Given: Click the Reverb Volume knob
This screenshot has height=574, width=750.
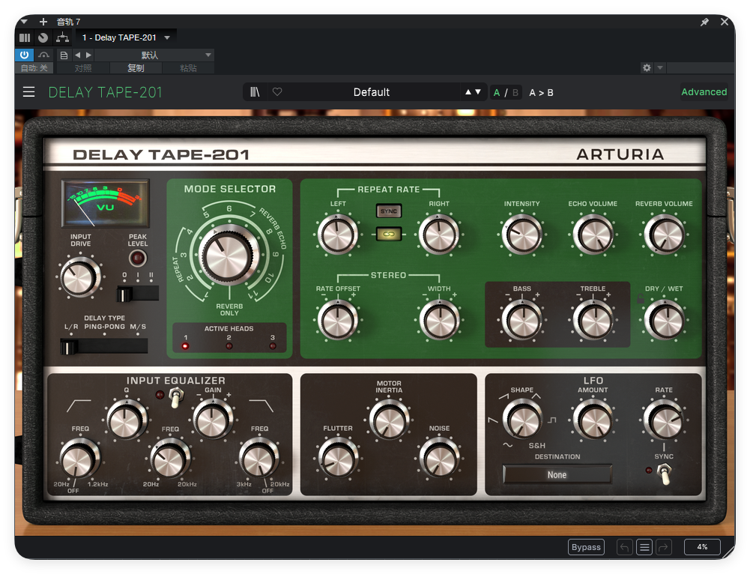Looking at the screenshot, I should 664,235.
